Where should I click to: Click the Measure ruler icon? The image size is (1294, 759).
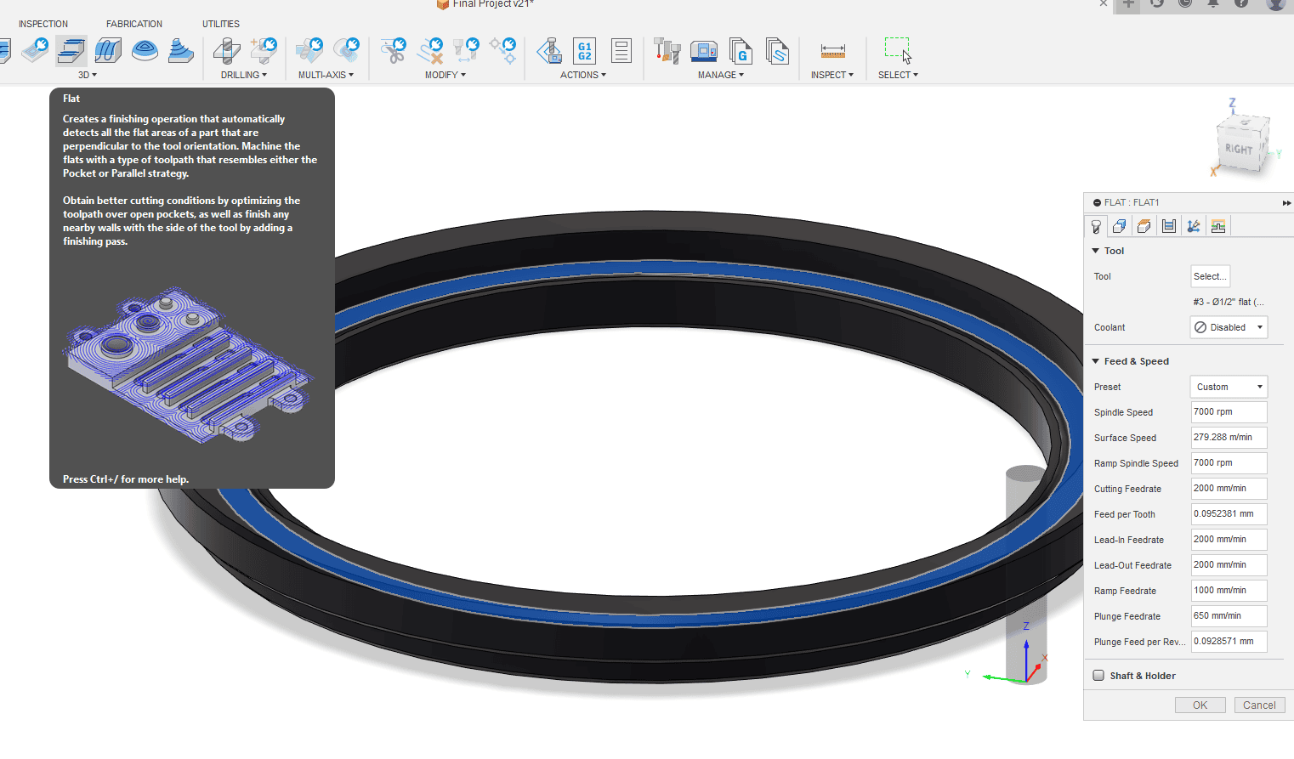coord(832,51)
